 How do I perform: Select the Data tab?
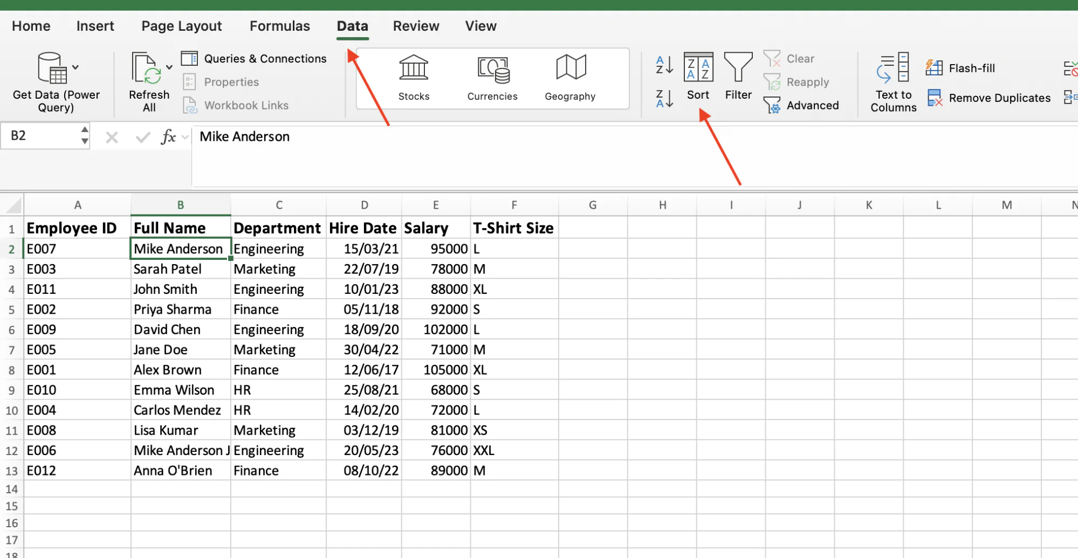(x=353, y=26)
